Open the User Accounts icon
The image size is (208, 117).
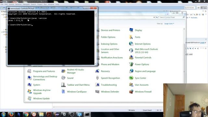point(131,85)
